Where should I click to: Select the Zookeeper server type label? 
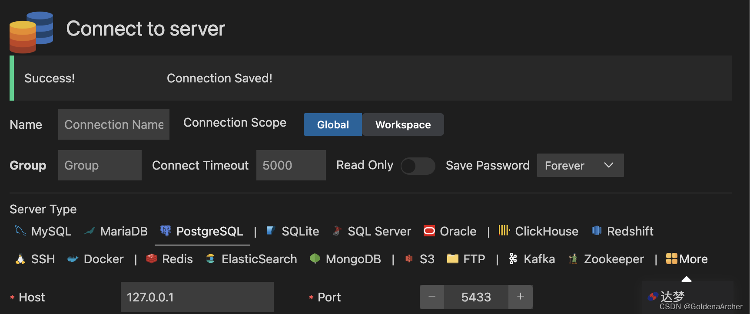(614, 259)
